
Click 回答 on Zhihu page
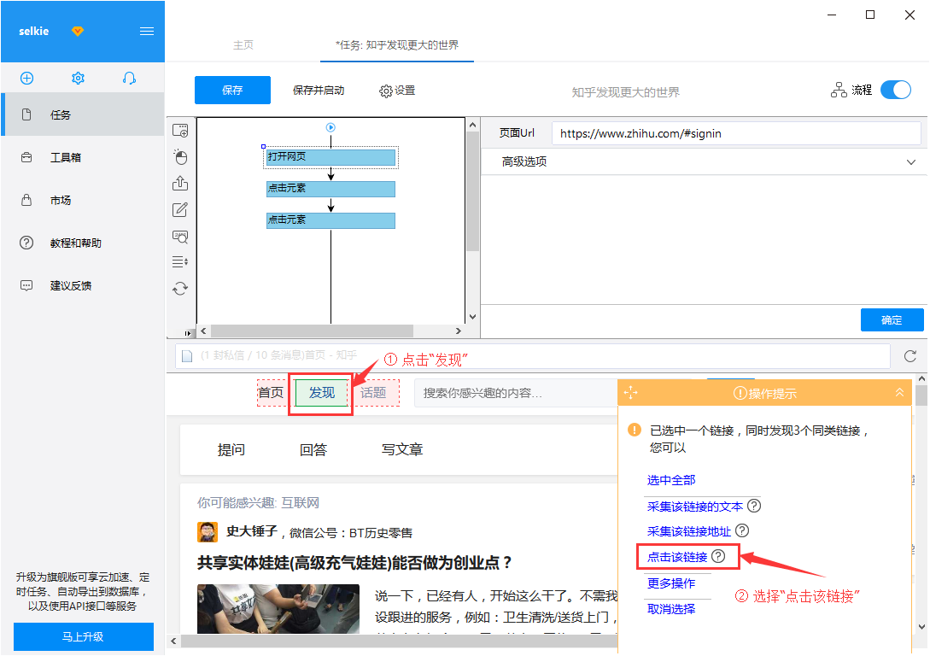click(x=313, y=449)
